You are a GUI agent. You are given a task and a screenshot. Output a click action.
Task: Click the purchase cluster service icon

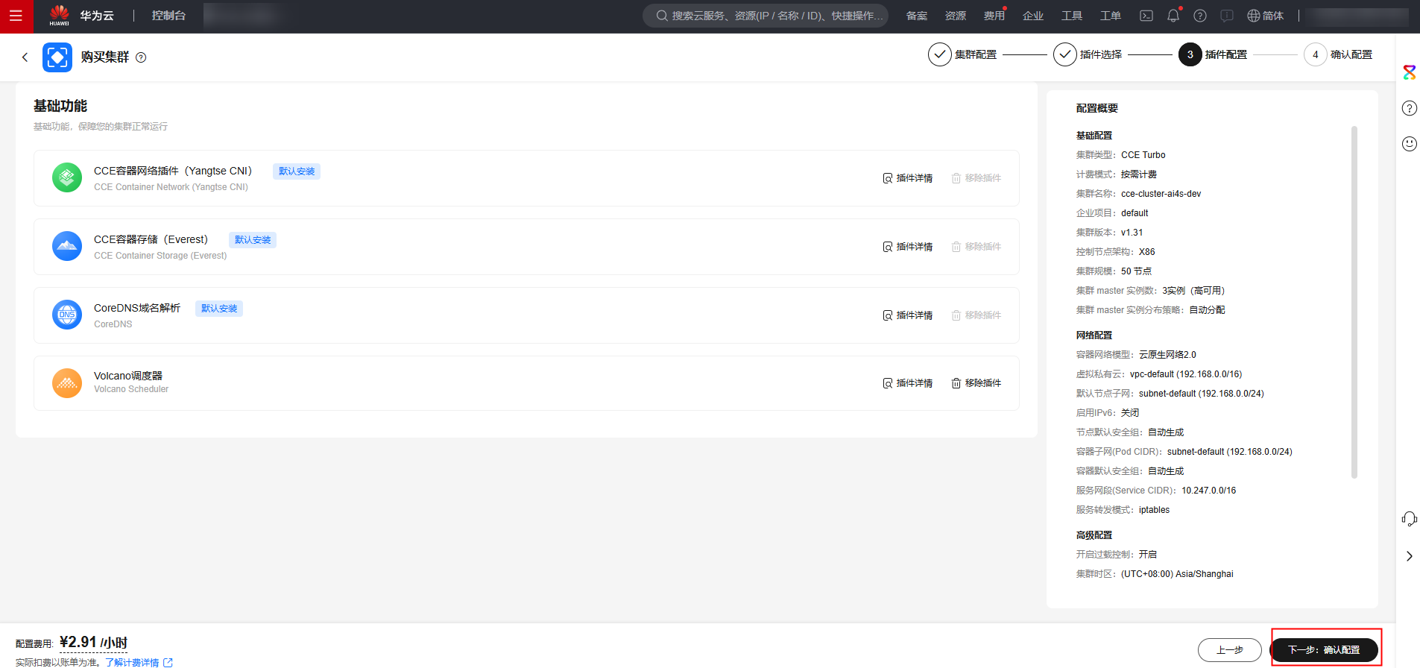point(57,57)
